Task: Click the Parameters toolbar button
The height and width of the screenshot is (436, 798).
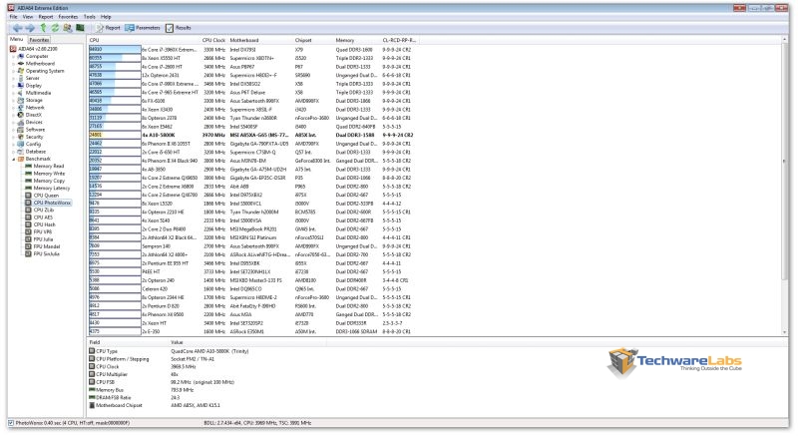Action: (143, 28)
